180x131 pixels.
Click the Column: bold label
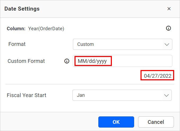(16, 28)
